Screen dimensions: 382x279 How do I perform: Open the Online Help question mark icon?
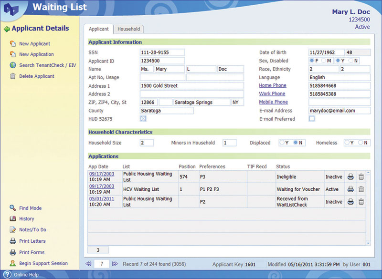7,275
